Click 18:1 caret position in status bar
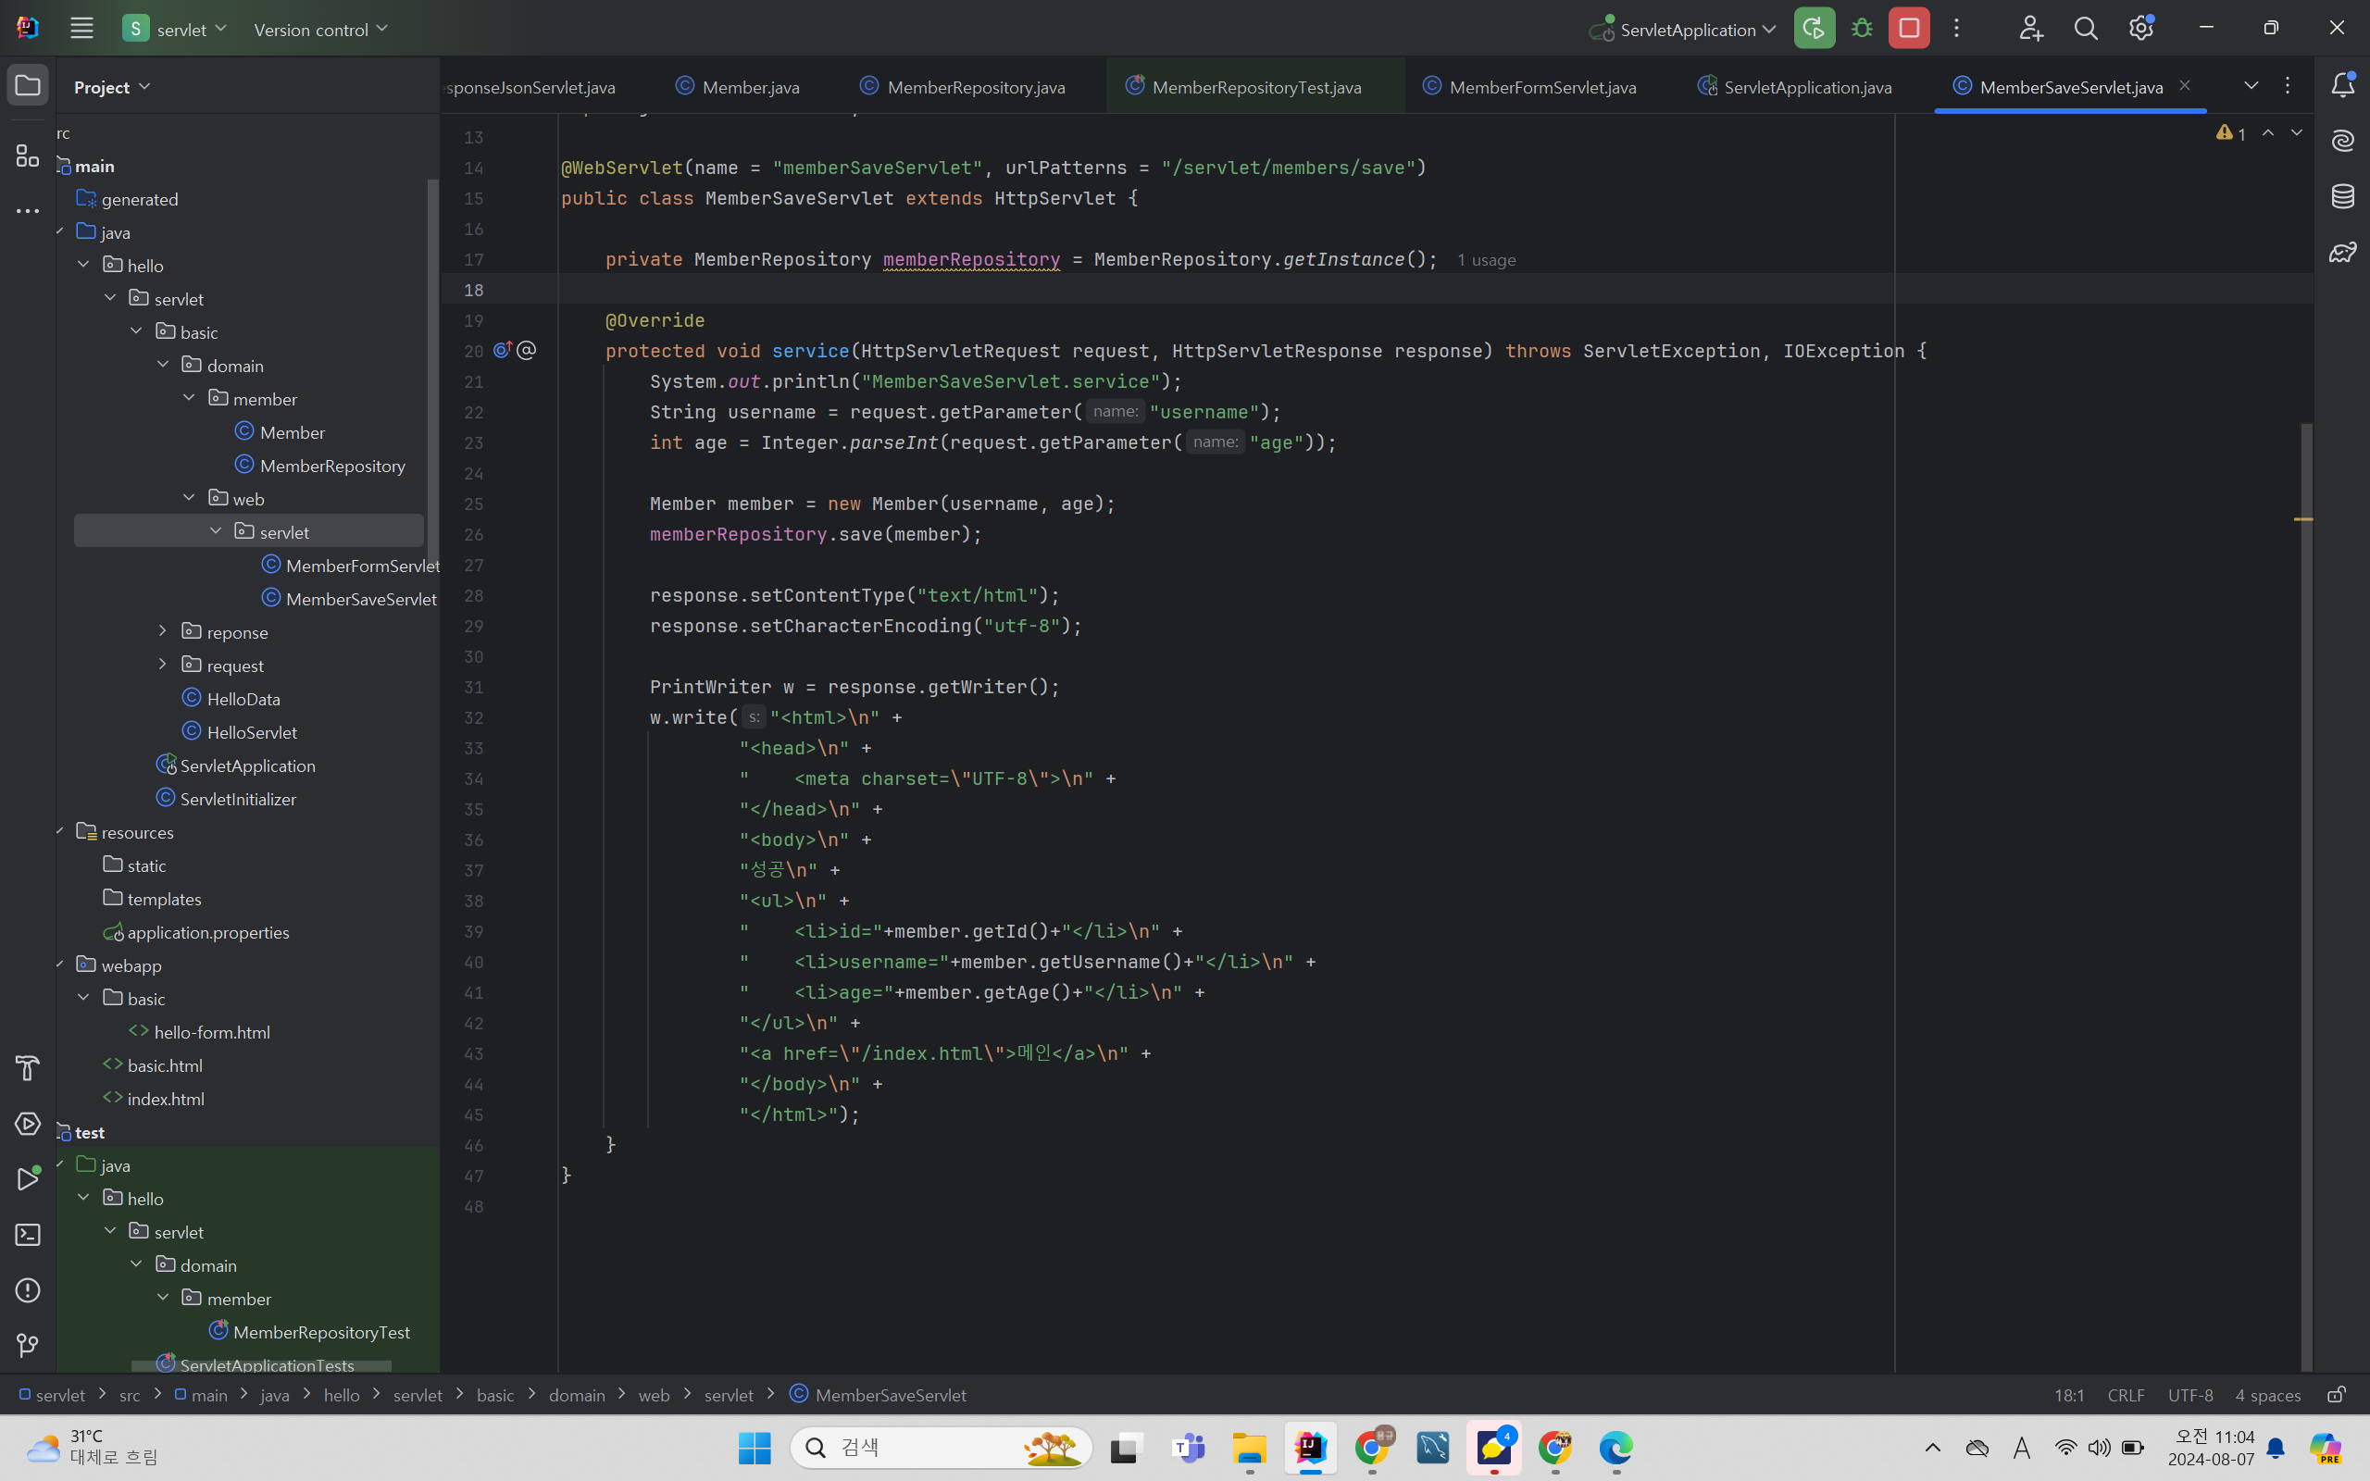Viewport: 2370px width, 1481px height. (2068, 1395)
